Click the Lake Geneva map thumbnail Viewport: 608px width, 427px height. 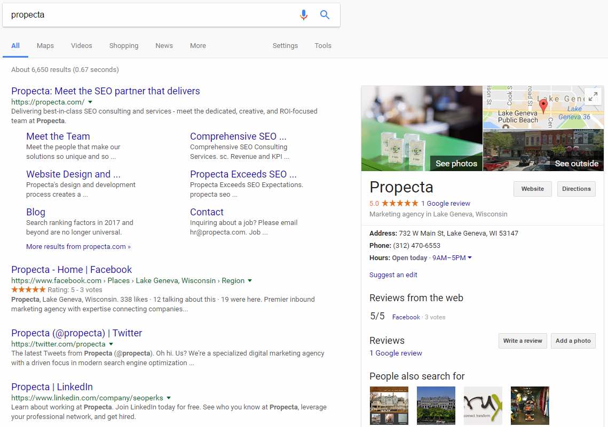pos(543,107)
